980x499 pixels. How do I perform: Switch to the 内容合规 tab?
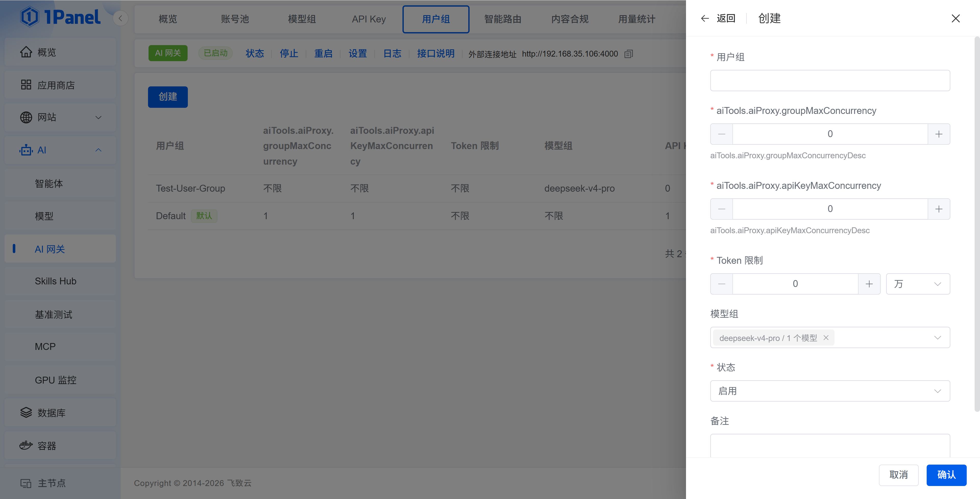(570, 19)
